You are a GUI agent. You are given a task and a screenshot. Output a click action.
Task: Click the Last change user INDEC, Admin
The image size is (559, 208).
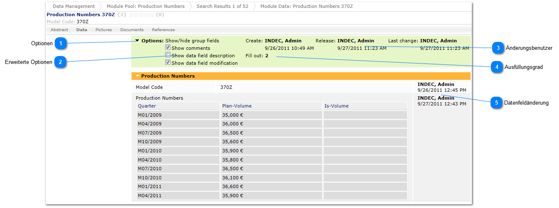(x=438, y=41)
